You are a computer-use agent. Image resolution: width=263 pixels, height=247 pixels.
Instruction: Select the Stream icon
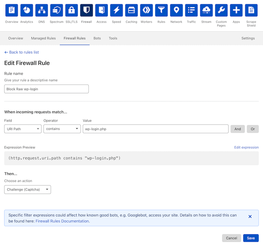click(206, 10)
